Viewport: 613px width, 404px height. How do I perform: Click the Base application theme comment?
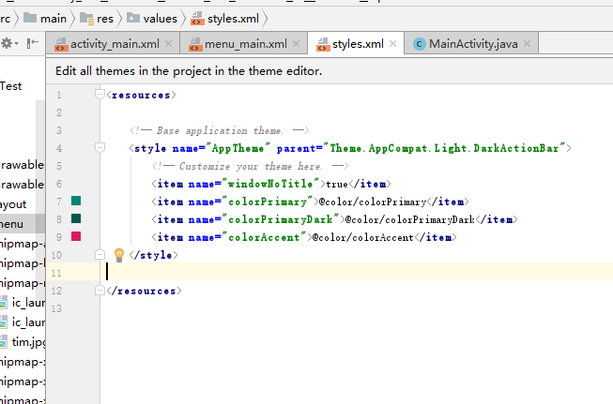coord(219,130)
